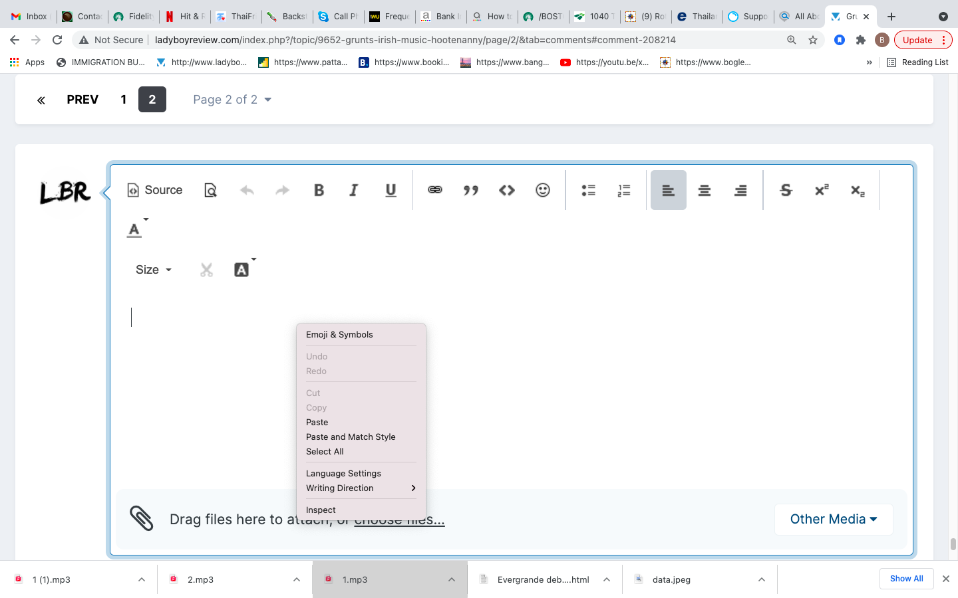
Task: Open the text color picker
Action: pyautogui.click(x=136, y=230)
